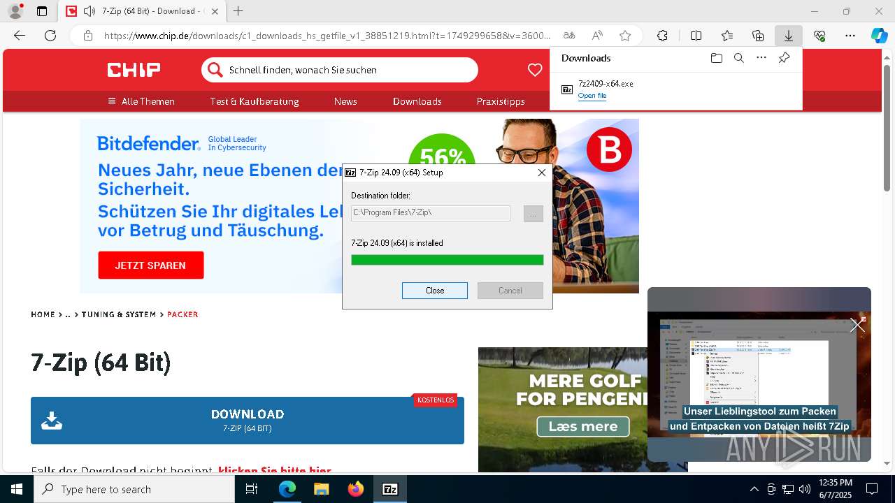Click PACKER breadcrumb link
Viewport: 895px width, 503px height.
[182, 314]
